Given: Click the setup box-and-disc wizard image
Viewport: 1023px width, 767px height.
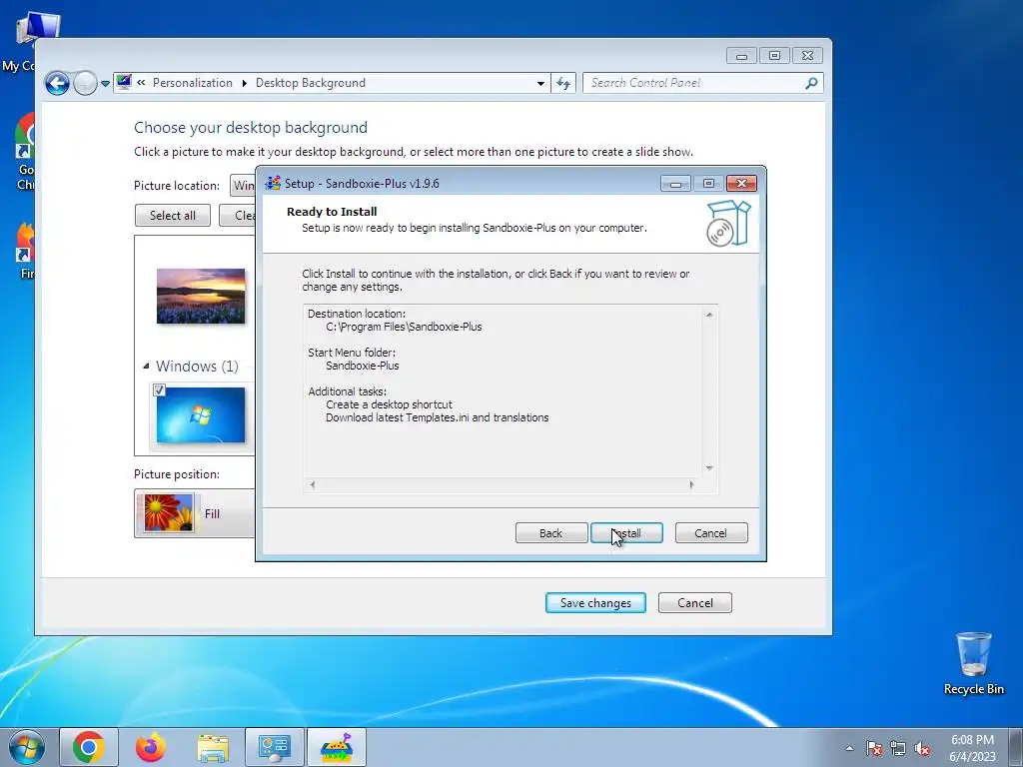Looking at the screenshot, I should tap(728, 223).
